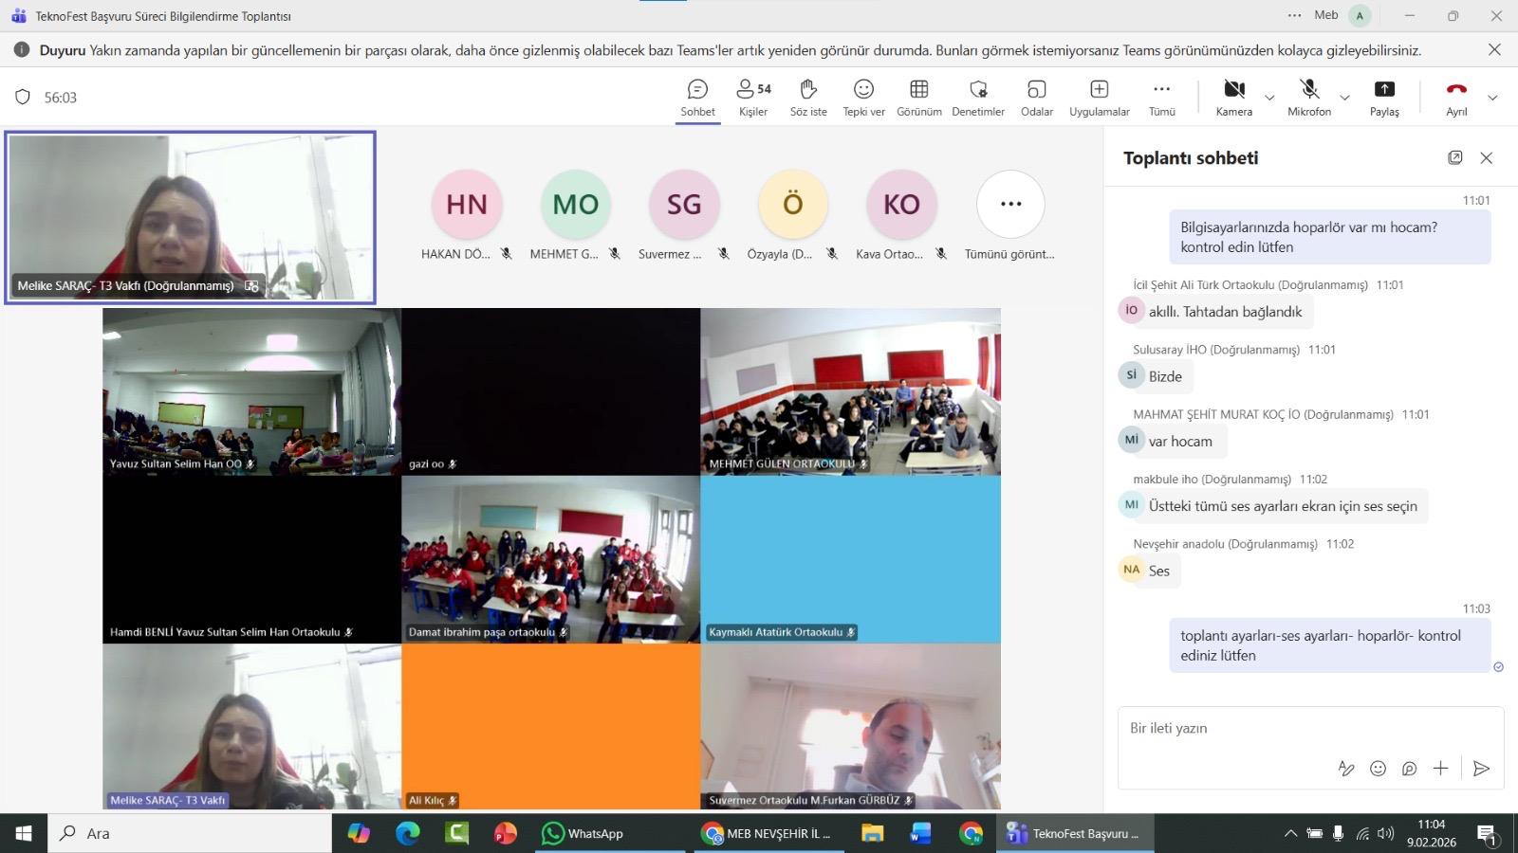Click the emoji icon in message box

click(x=1378, y=769)
